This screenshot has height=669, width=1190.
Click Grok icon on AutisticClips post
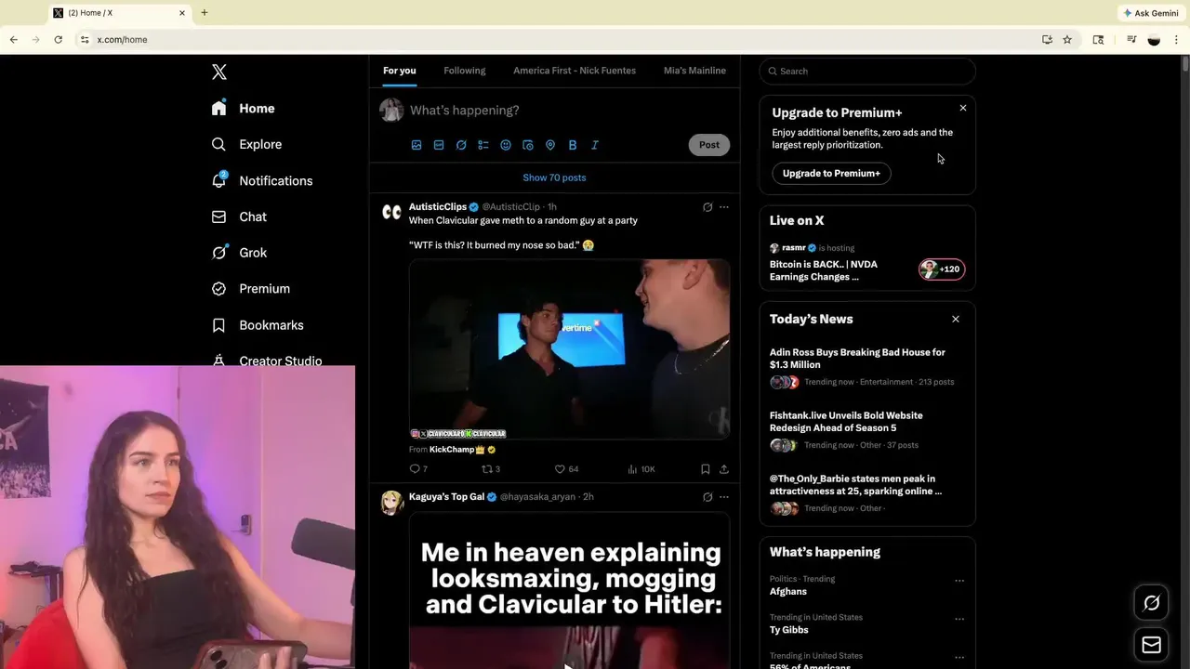pyautogui.click(x=707, y=207)
